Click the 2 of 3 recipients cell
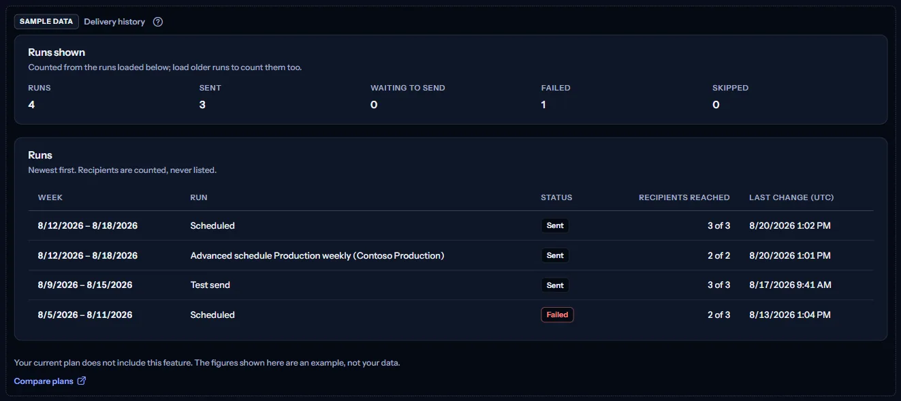Screen dimensions: 901x401 pyautogui.click(x=718, y=315)
